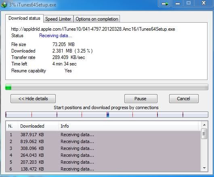Open the Options on completion tab
Screen dimensions: 214x177
pyautogui.click(x=97, y=19)
